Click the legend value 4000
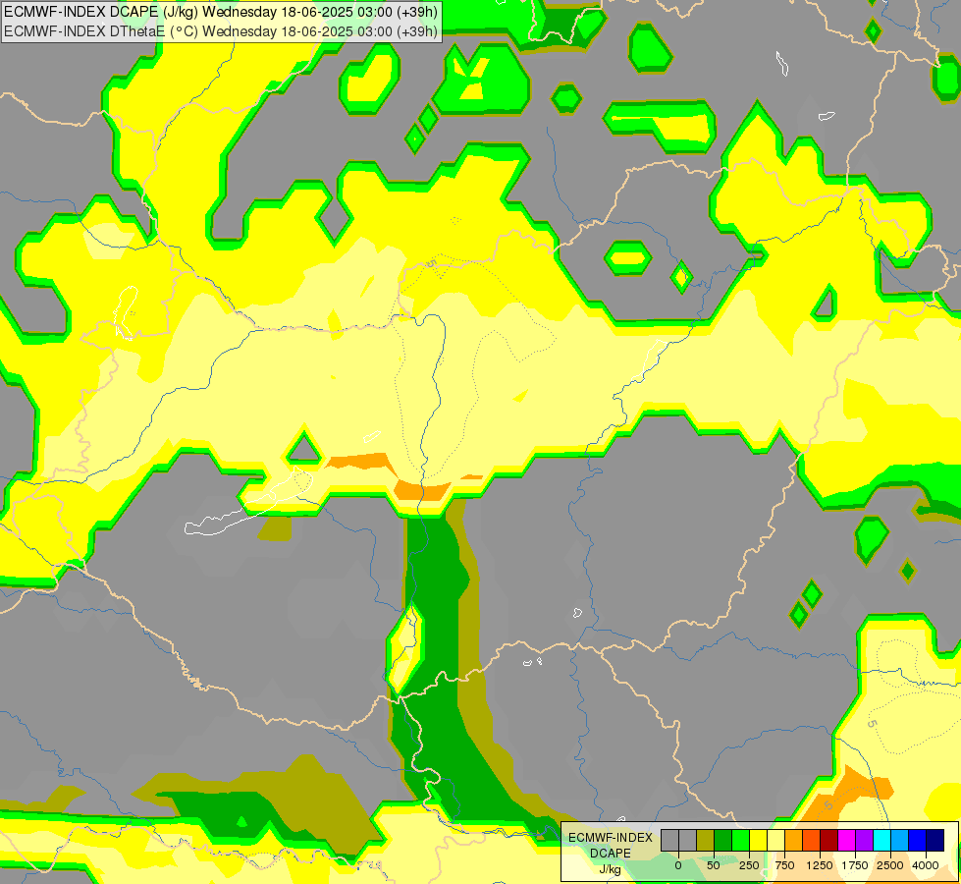This screenshot has width=961, height=884. (926, 865)
